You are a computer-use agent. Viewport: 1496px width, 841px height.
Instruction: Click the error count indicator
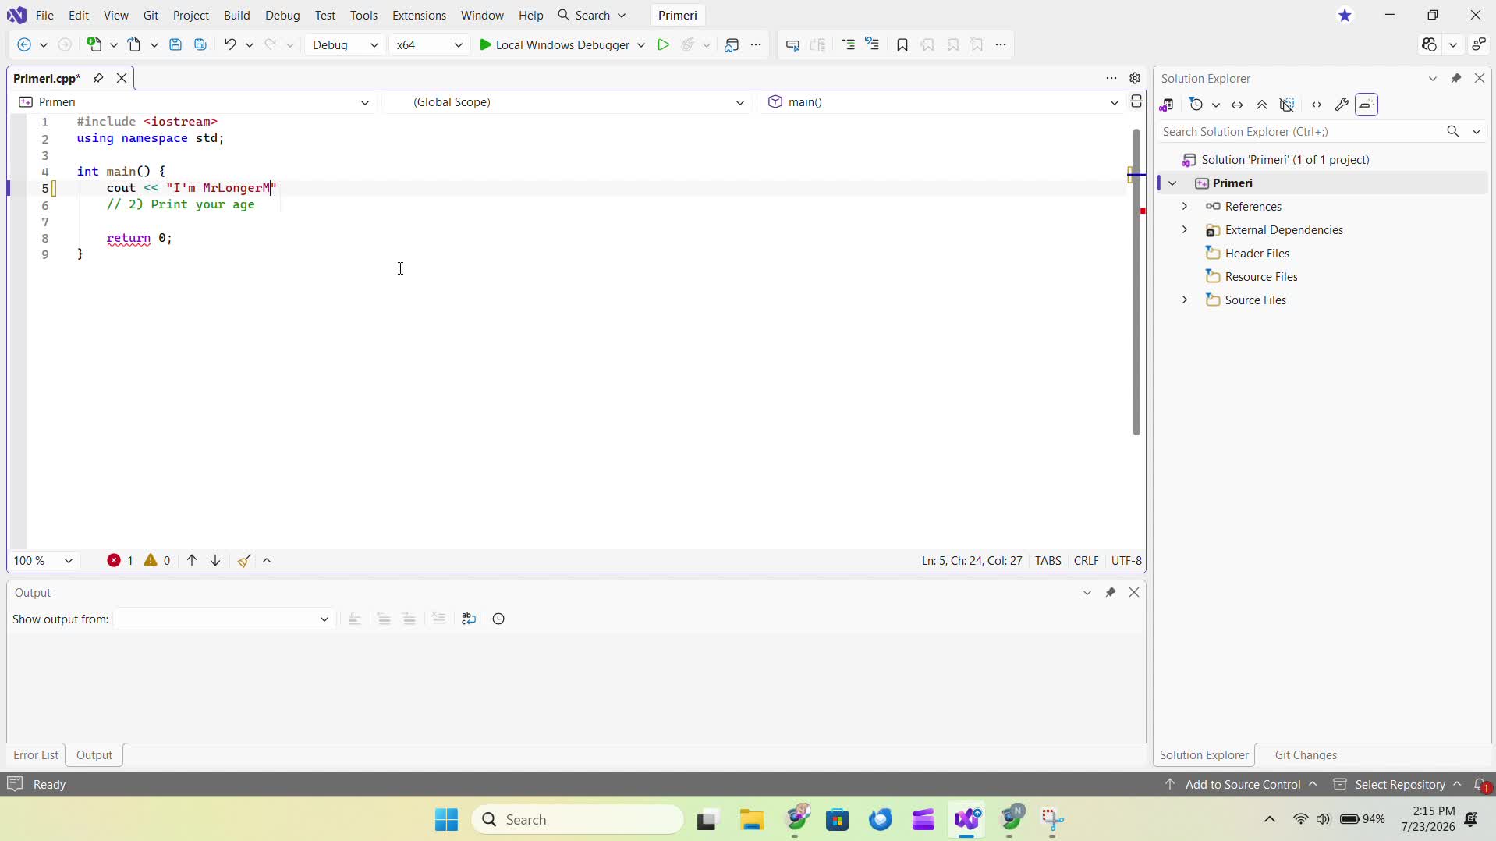click(120, 561)
